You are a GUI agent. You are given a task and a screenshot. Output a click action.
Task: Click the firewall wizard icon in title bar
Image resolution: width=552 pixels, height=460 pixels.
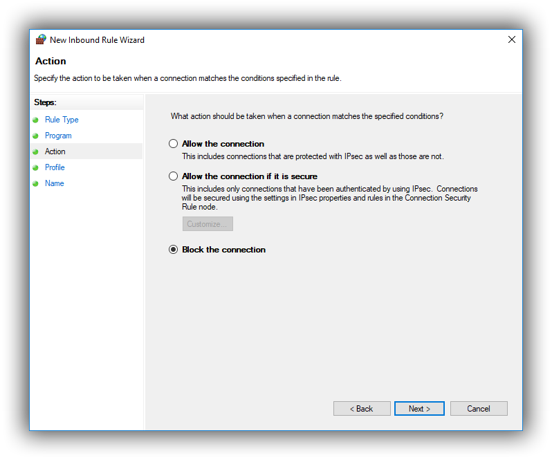[41, 39]
